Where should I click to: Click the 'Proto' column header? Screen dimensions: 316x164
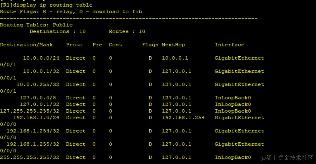click(x=74, y=45)
